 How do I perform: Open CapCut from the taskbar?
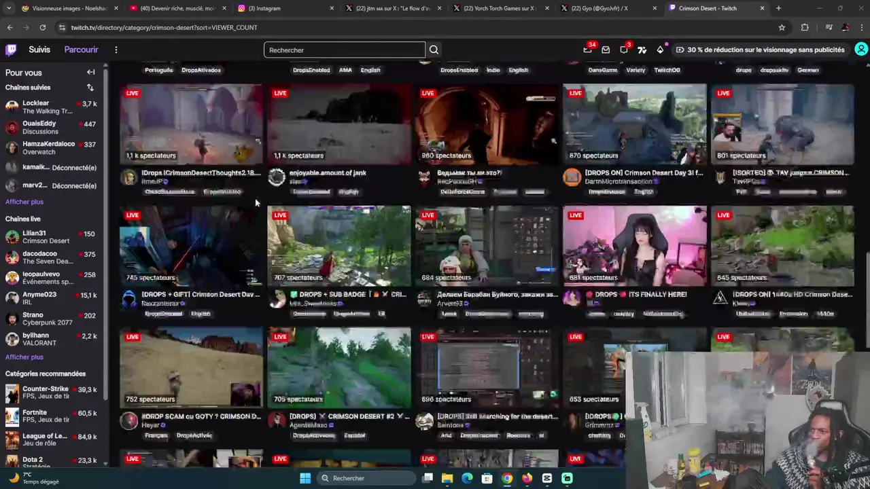coord(547,478)
